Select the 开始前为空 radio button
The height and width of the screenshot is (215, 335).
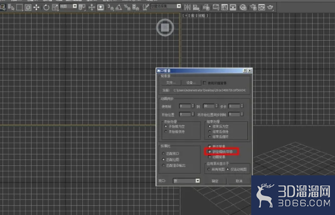166,126
